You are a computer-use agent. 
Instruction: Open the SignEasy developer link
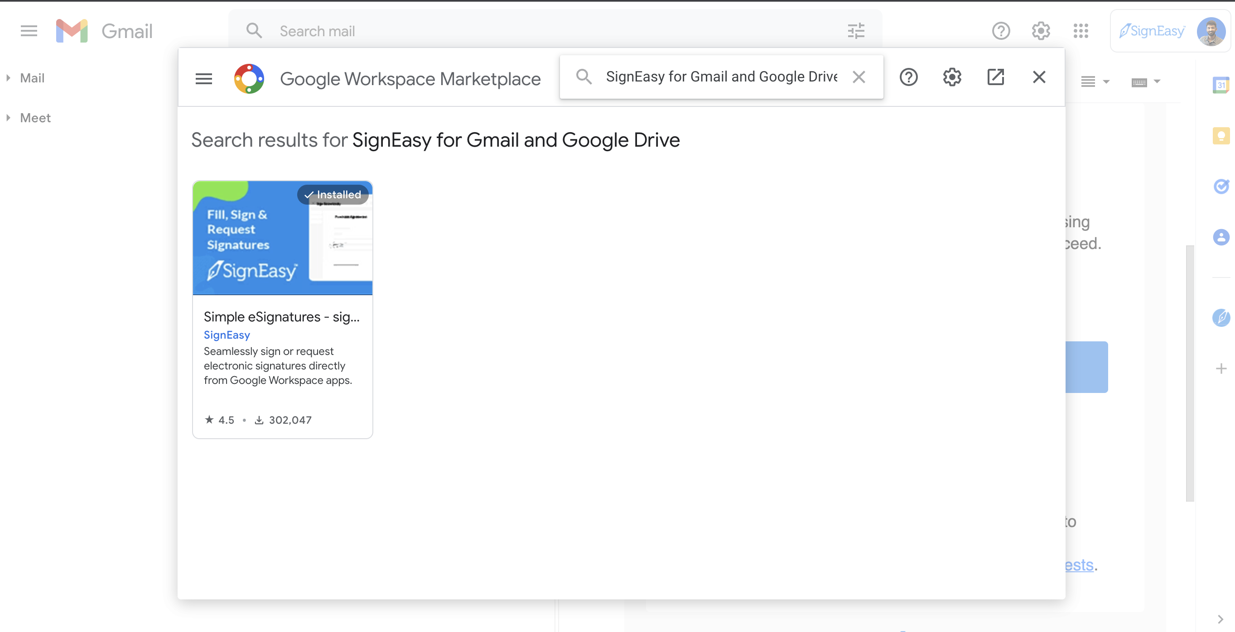(x=227, y=335)
